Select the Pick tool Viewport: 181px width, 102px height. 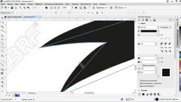[2, 18]
